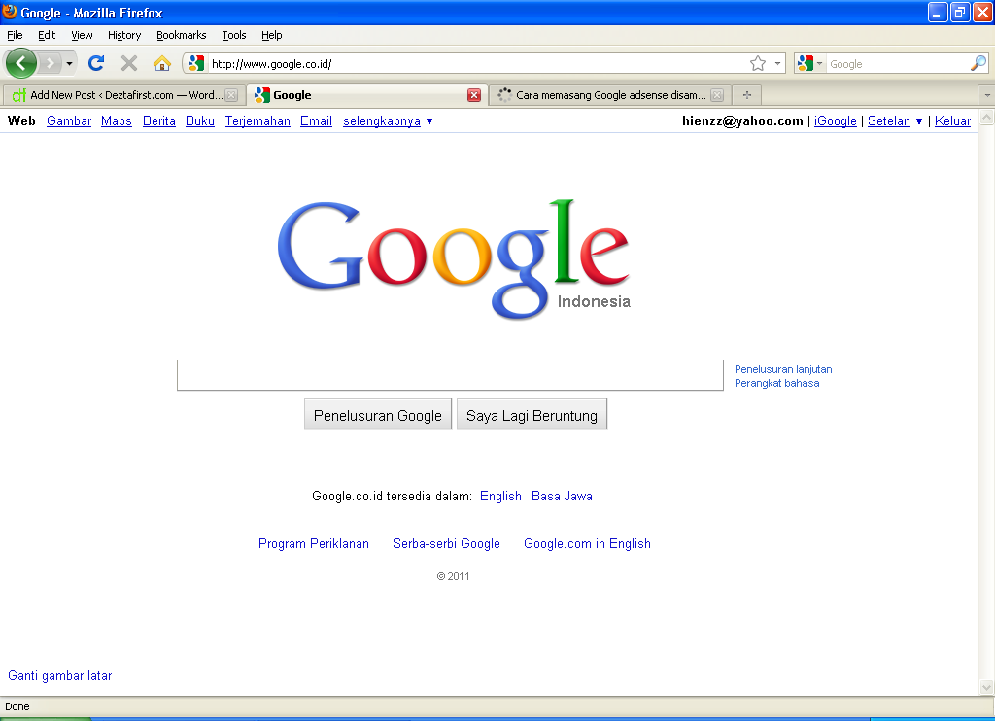The image size is (995, 721).
Task: Click the Gambar link
Action: coord(69,120)
